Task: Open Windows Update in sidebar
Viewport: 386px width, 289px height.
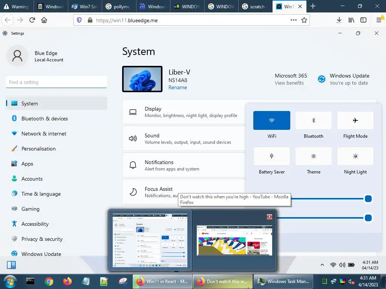Action: point(57,254)
